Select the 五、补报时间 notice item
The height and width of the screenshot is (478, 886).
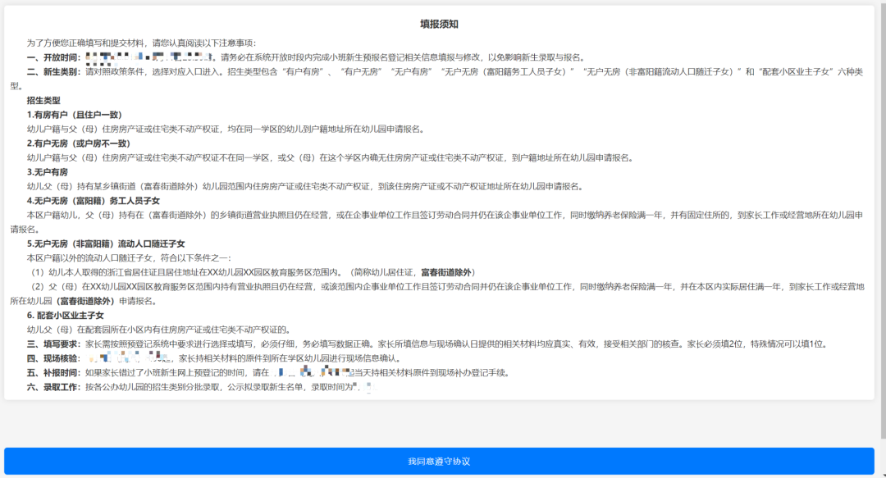point(51,373)
